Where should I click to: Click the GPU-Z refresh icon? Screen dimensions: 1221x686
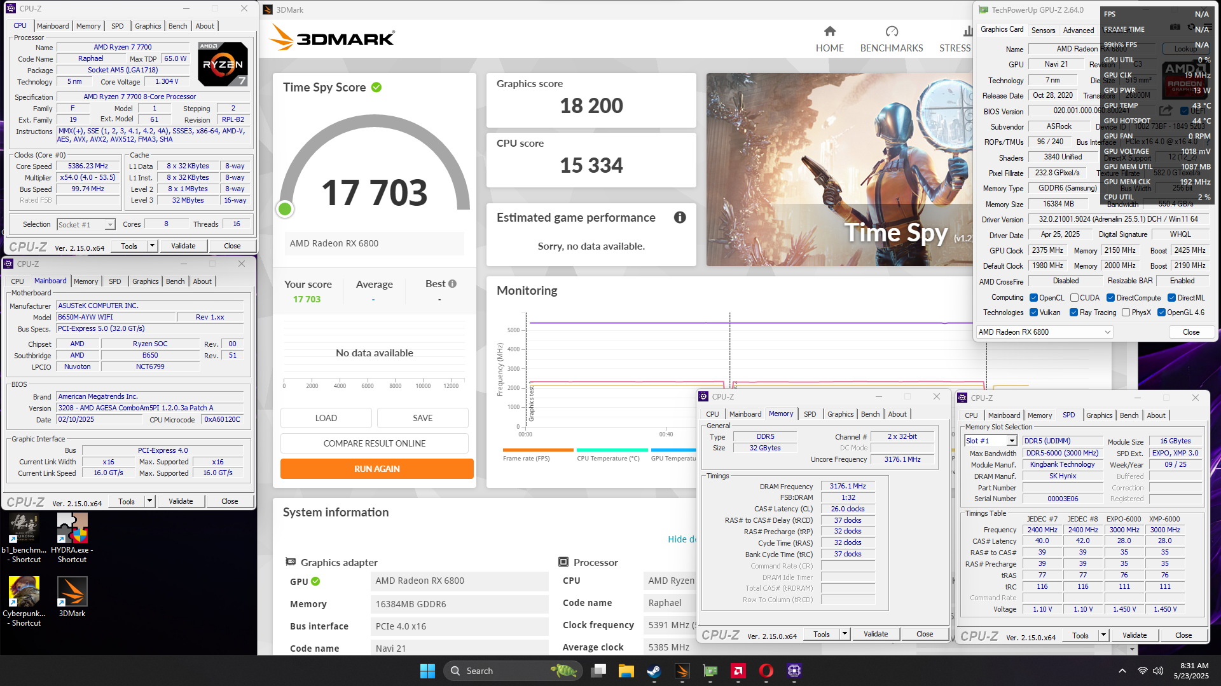(x=1191, y=27)
